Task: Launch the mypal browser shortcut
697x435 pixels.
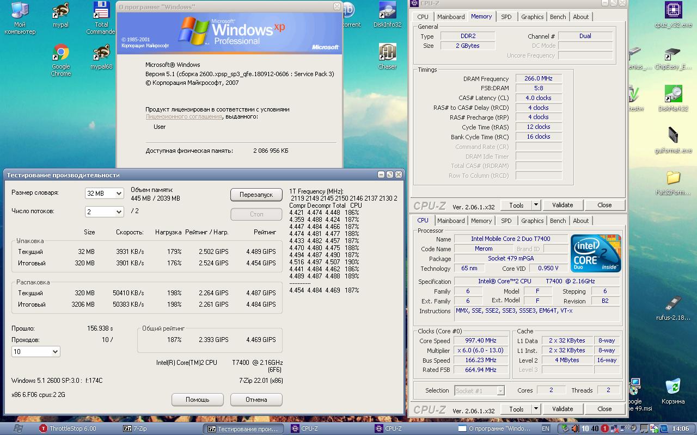Action: (x=61, y=15)
